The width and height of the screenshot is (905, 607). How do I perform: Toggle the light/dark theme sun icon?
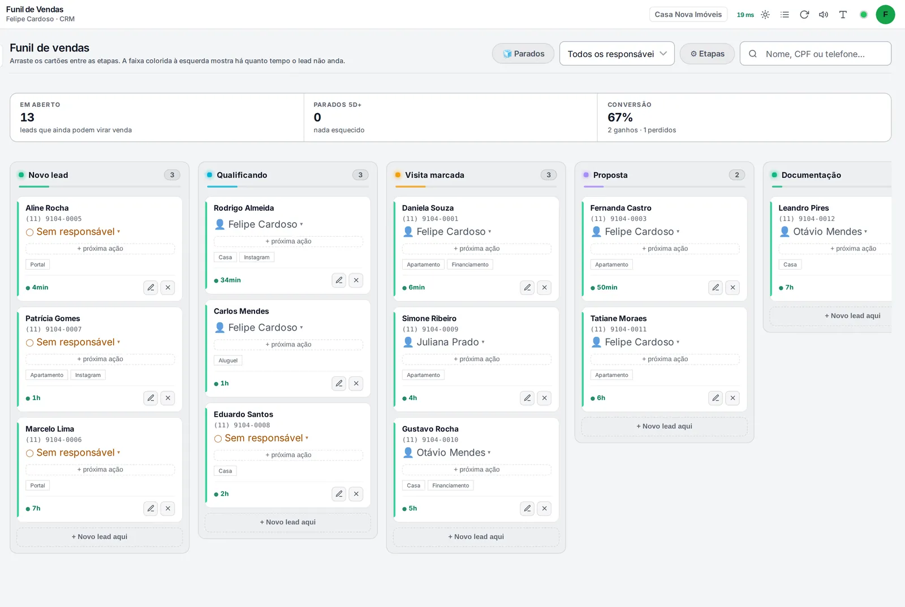point(765,15)
